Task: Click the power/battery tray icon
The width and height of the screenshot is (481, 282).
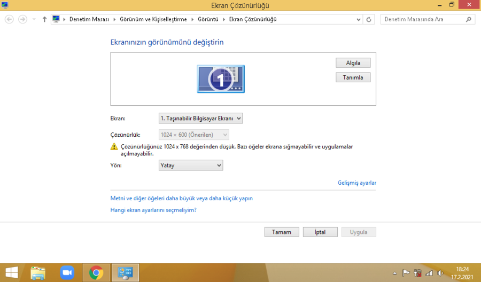Action: pyautogui.click(x=417, y=273)
